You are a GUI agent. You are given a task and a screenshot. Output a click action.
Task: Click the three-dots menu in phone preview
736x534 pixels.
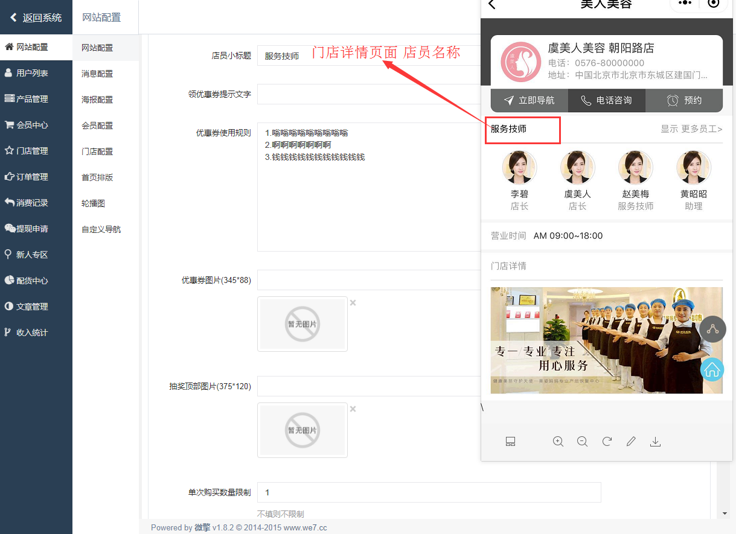click(685, 3)
